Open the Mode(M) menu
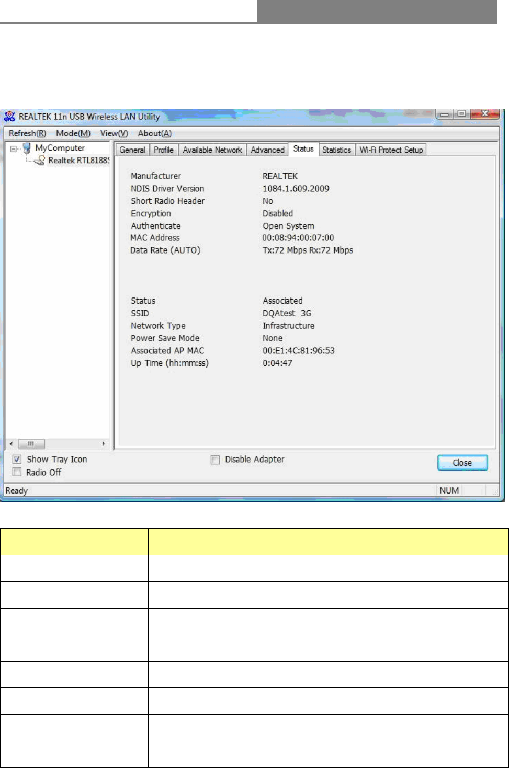The image size is (509, 768). (73, 133)
